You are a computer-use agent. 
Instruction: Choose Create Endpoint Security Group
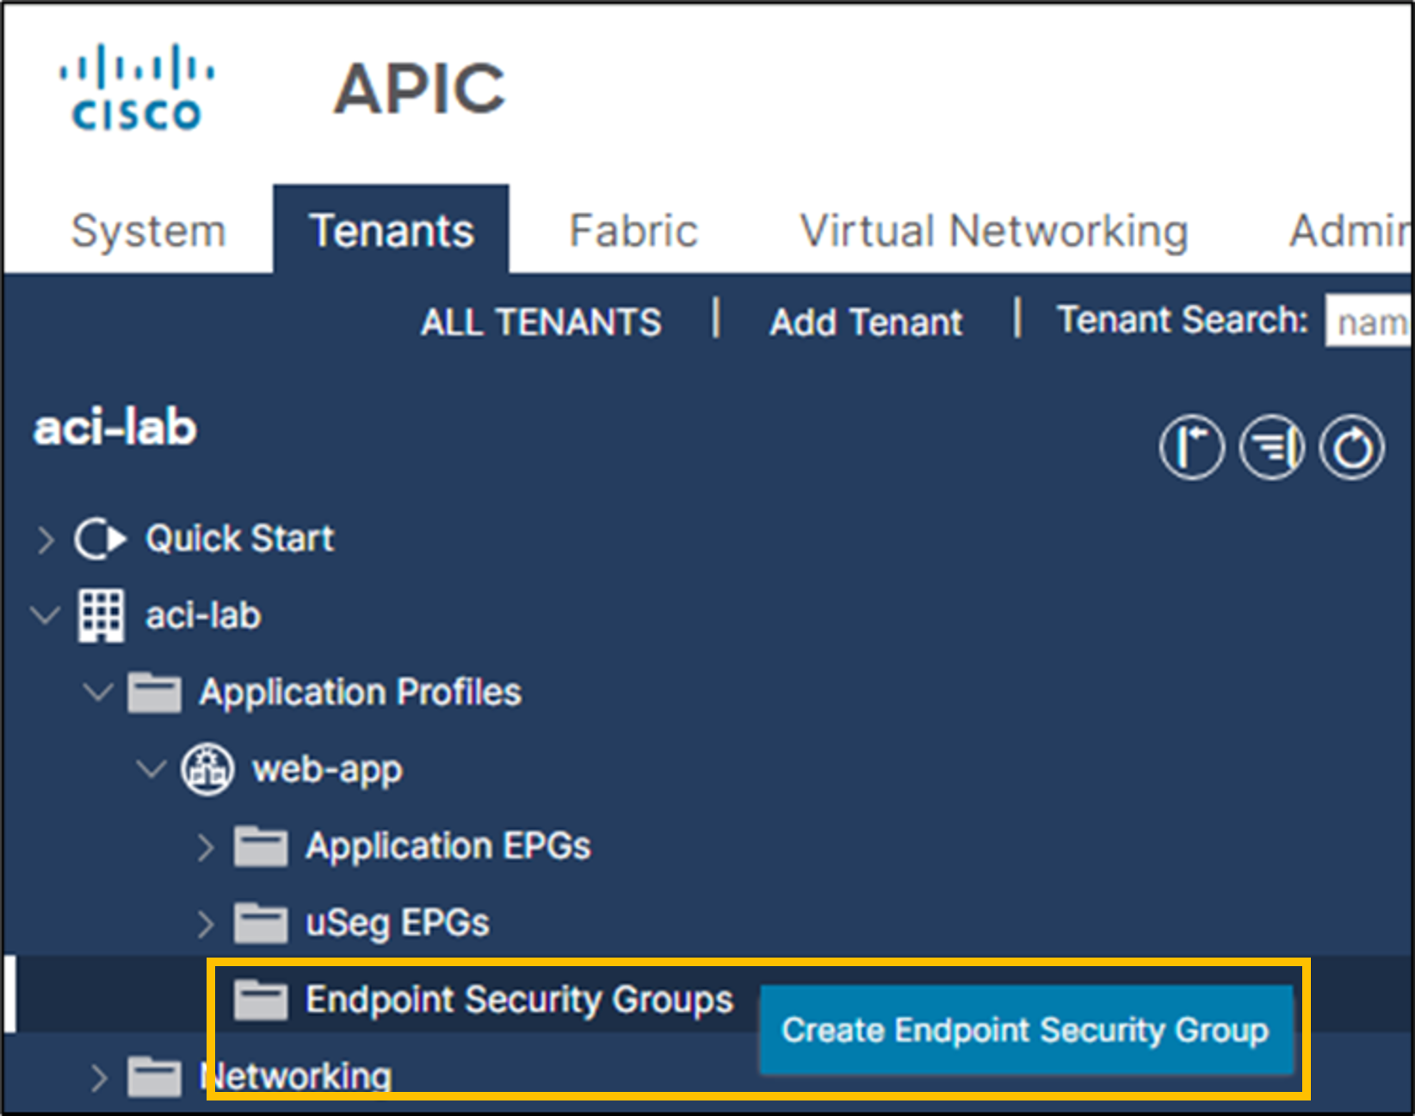[1025, 1030]
